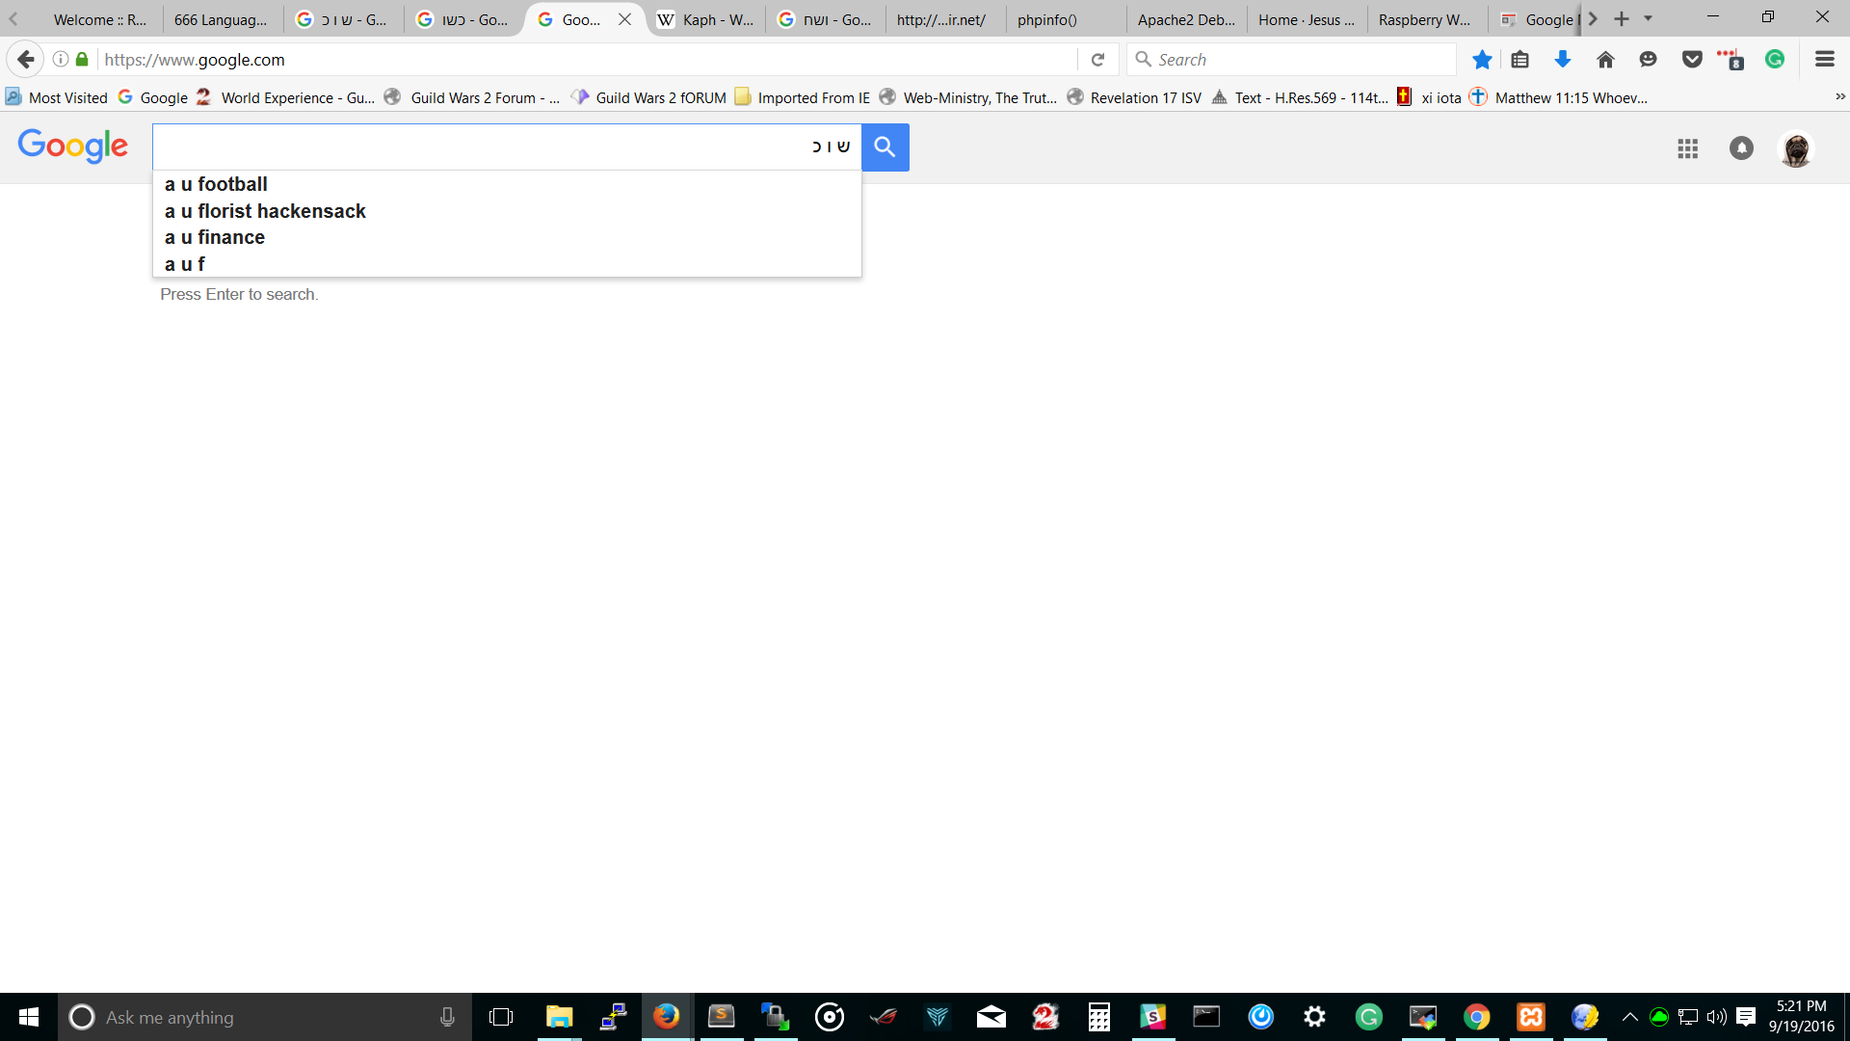Switch to the Kaph Wikipedia tab
The image size is (1850, 1041).
click(706, 19)
